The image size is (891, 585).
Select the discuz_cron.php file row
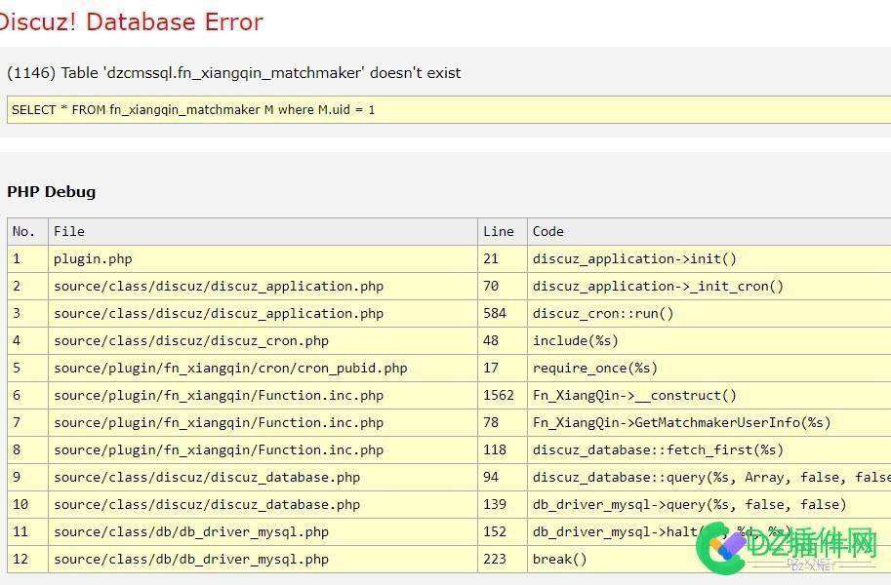(x=191, y=341)
